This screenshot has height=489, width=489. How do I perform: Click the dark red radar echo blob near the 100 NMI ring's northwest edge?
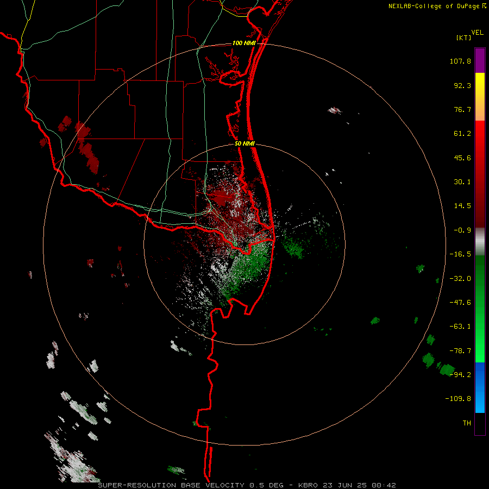84,130
